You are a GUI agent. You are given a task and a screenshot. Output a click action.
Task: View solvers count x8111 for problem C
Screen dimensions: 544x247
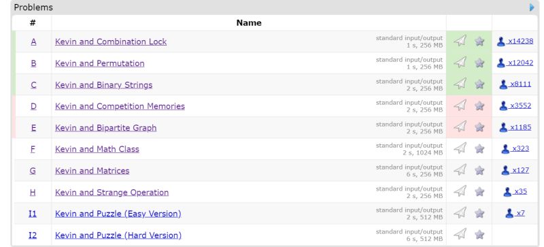pyautogui.click(x=520, y=84)
